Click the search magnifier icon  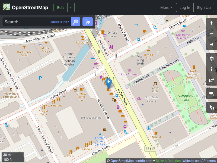click(75, 22)
